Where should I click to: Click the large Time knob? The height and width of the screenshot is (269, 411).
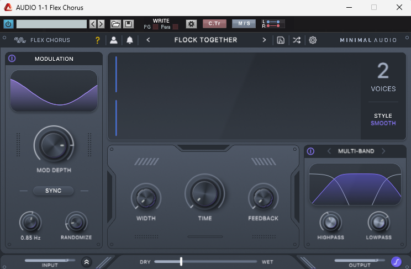click(205, 194)
